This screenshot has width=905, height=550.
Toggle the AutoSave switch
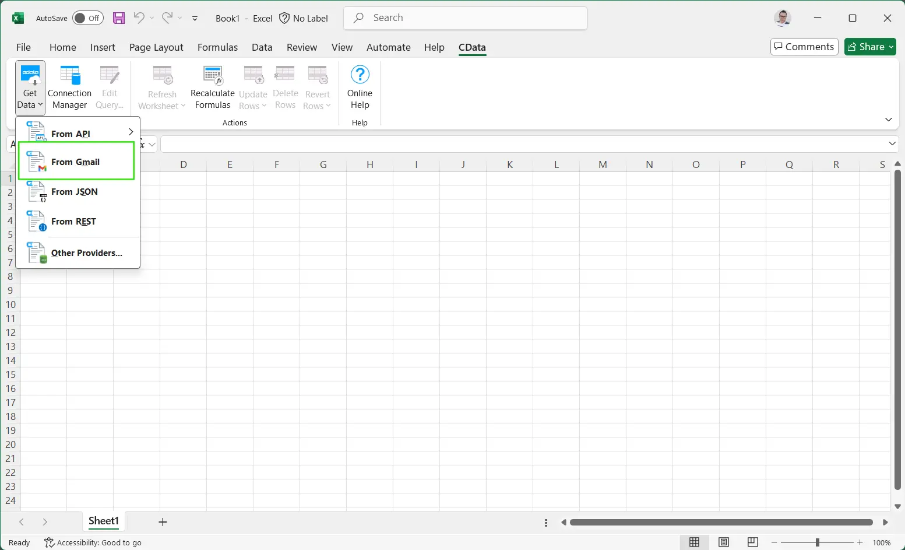[x=88, y=18]
